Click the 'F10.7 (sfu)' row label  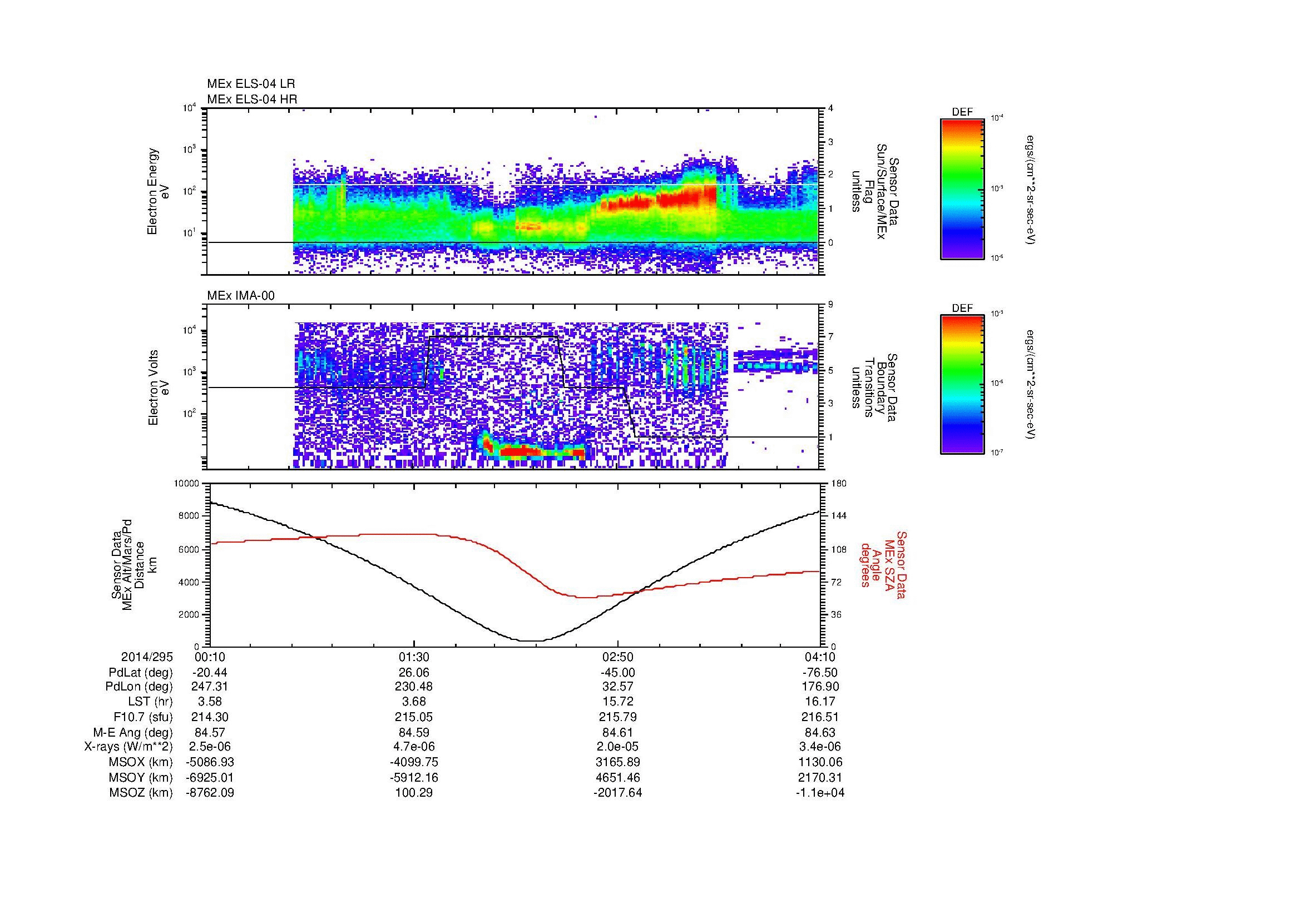click(x=143, y=717)
